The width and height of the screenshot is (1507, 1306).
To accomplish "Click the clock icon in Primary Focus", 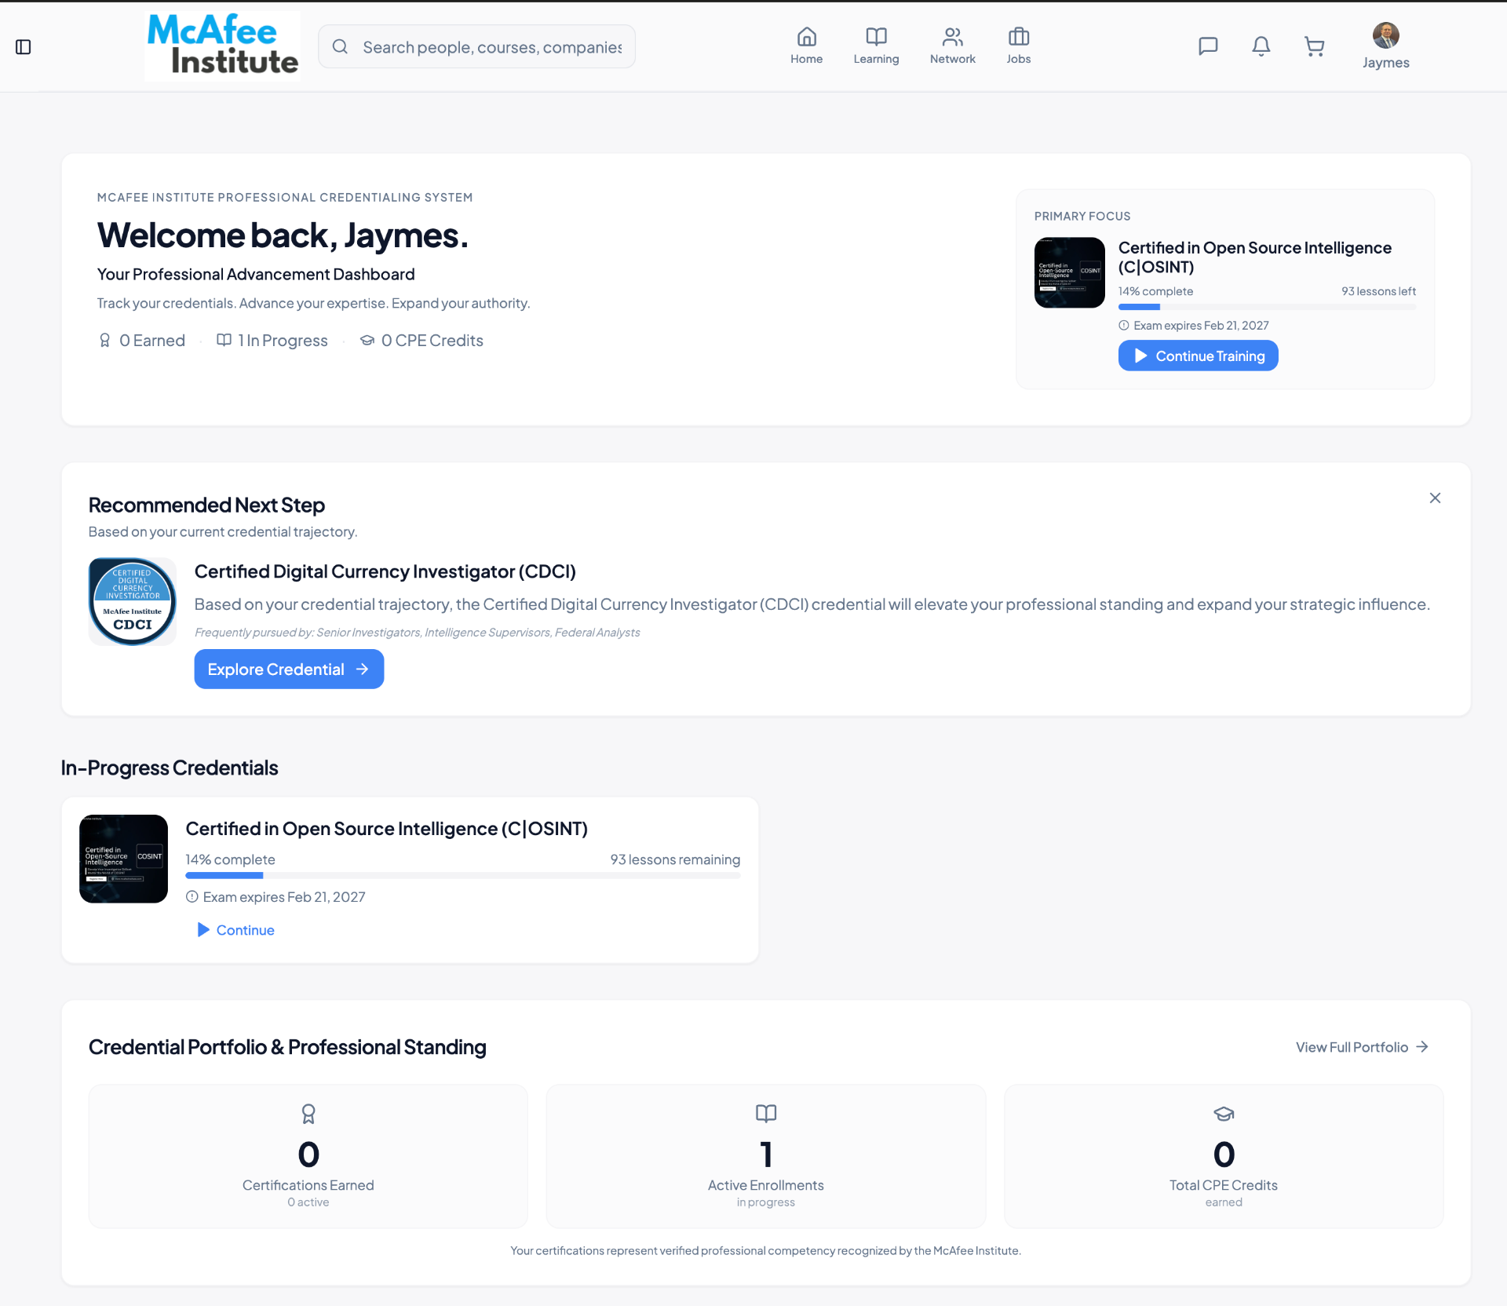I will 1123,325.
